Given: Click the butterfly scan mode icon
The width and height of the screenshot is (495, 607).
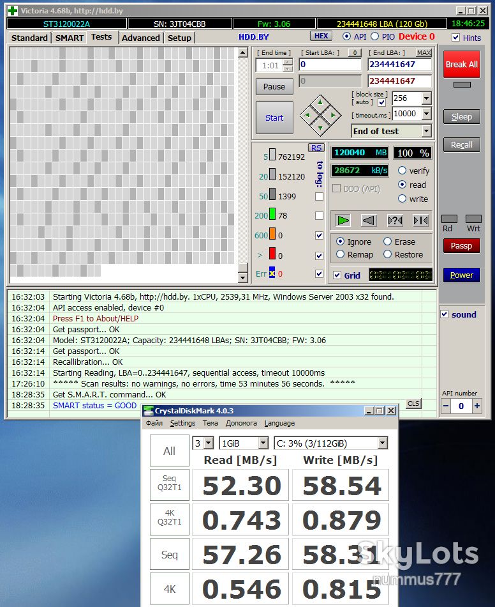Looking at the screenshot, I should [x=420, y=220].
